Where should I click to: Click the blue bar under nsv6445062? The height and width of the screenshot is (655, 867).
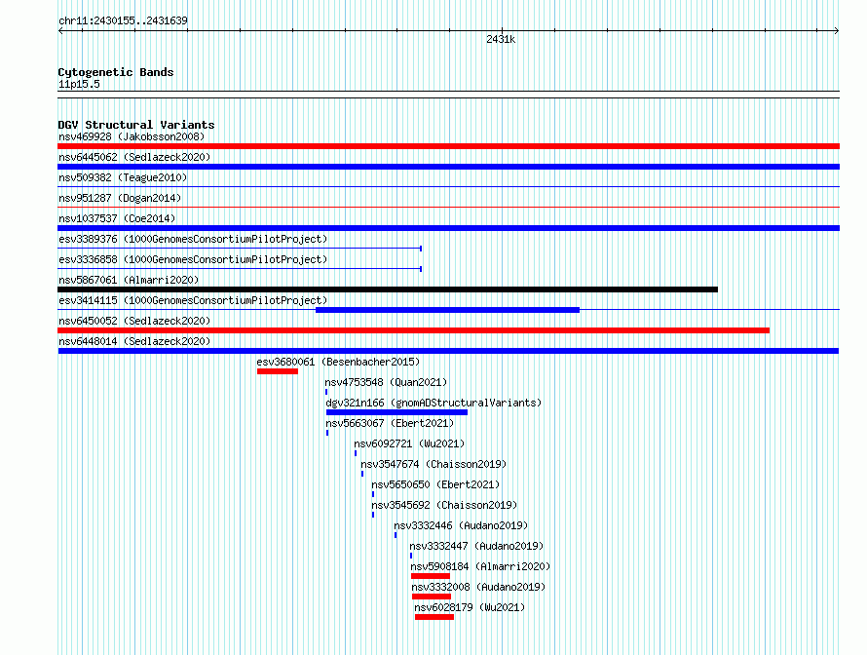pyautogui.click(x=448, y=167)
